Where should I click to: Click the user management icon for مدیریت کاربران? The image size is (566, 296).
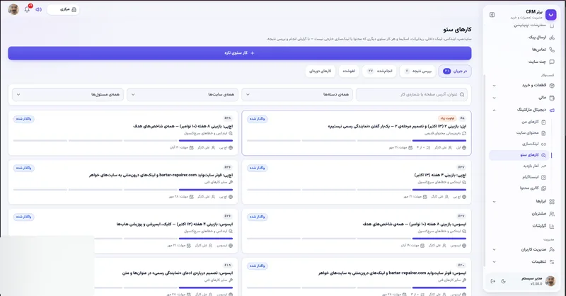click(552, 249)
